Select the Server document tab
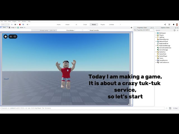 [22, 27]
